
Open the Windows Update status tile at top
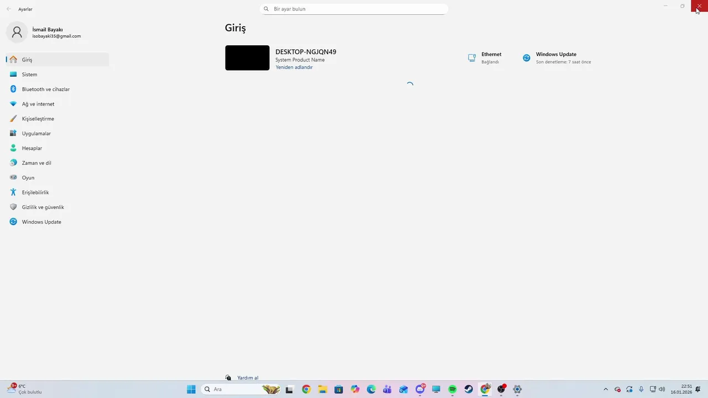557,58
